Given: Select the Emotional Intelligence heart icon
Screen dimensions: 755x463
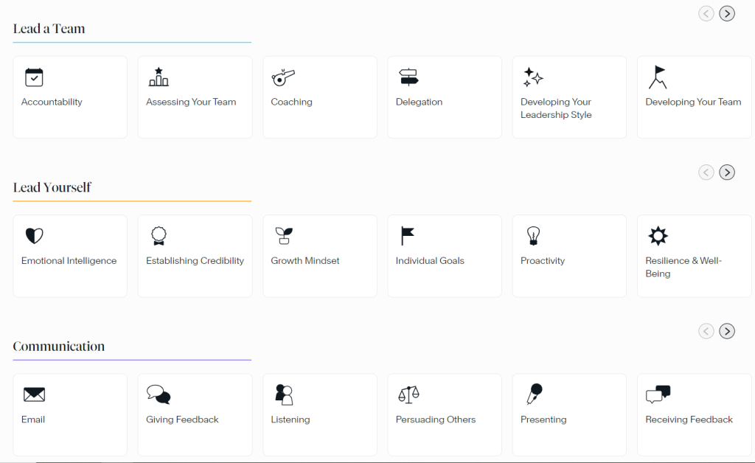Looking at the screenshot, I should [34, 236].
